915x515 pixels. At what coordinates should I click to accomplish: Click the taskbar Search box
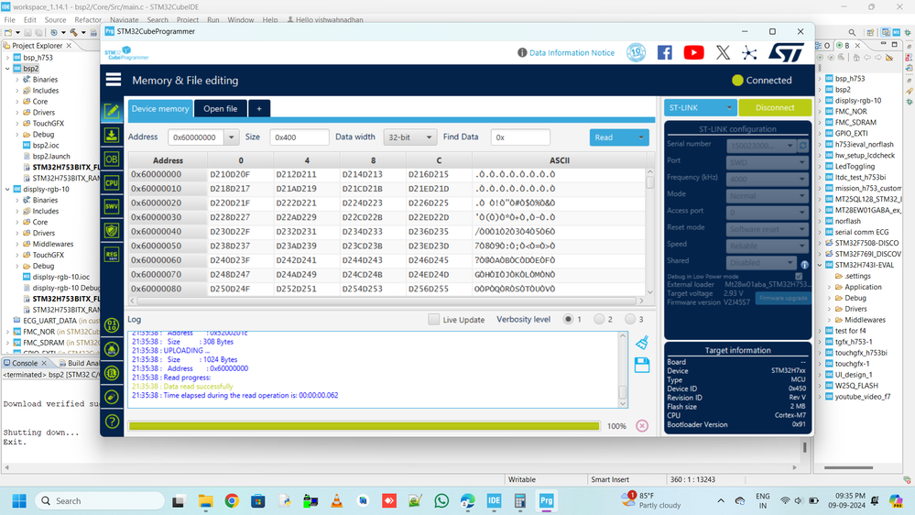tap(101, 500)
